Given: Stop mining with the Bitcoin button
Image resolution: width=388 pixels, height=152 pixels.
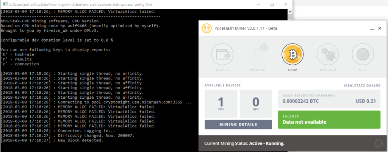Looking at the screenshot, I should (293, 54).
